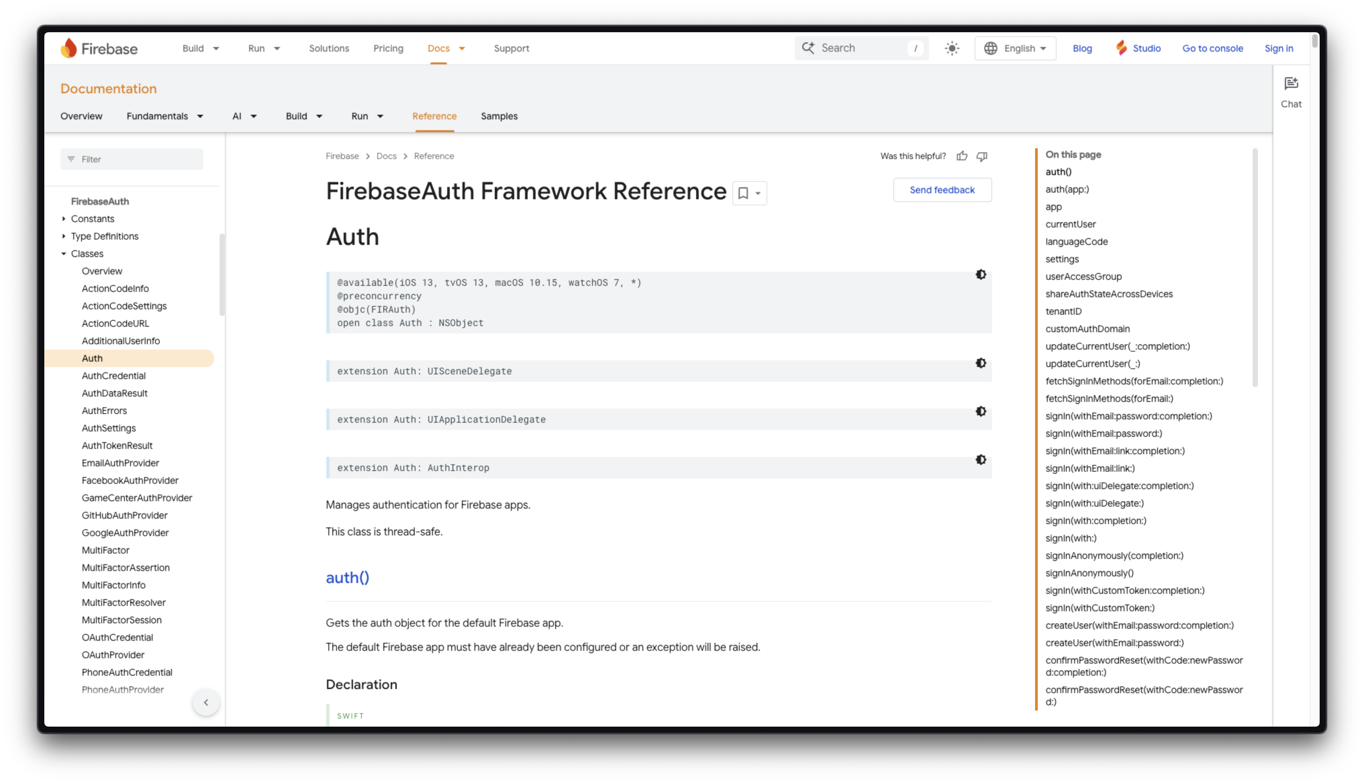Click the globe language icon
1364x783 pixels.
point(991,48)
